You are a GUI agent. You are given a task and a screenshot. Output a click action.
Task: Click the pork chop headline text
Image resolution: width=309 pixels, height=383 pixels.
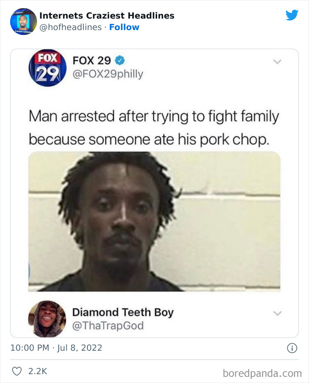[154, 128]
